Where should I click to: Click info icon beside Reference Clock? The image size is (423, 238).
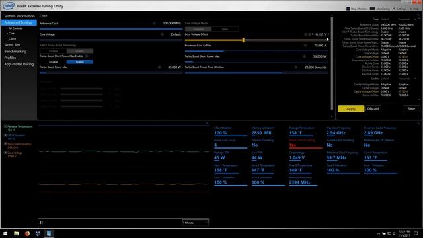(154, 24)
